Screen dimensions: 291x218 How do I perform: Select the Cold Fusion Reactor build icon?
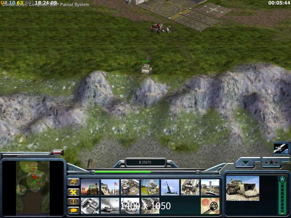pyautogui.click(x=90, y=187)
